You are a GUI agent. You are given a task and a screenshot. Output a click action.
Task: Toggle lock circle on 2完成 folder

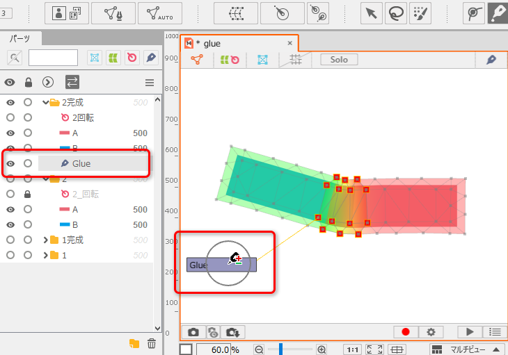28,103
